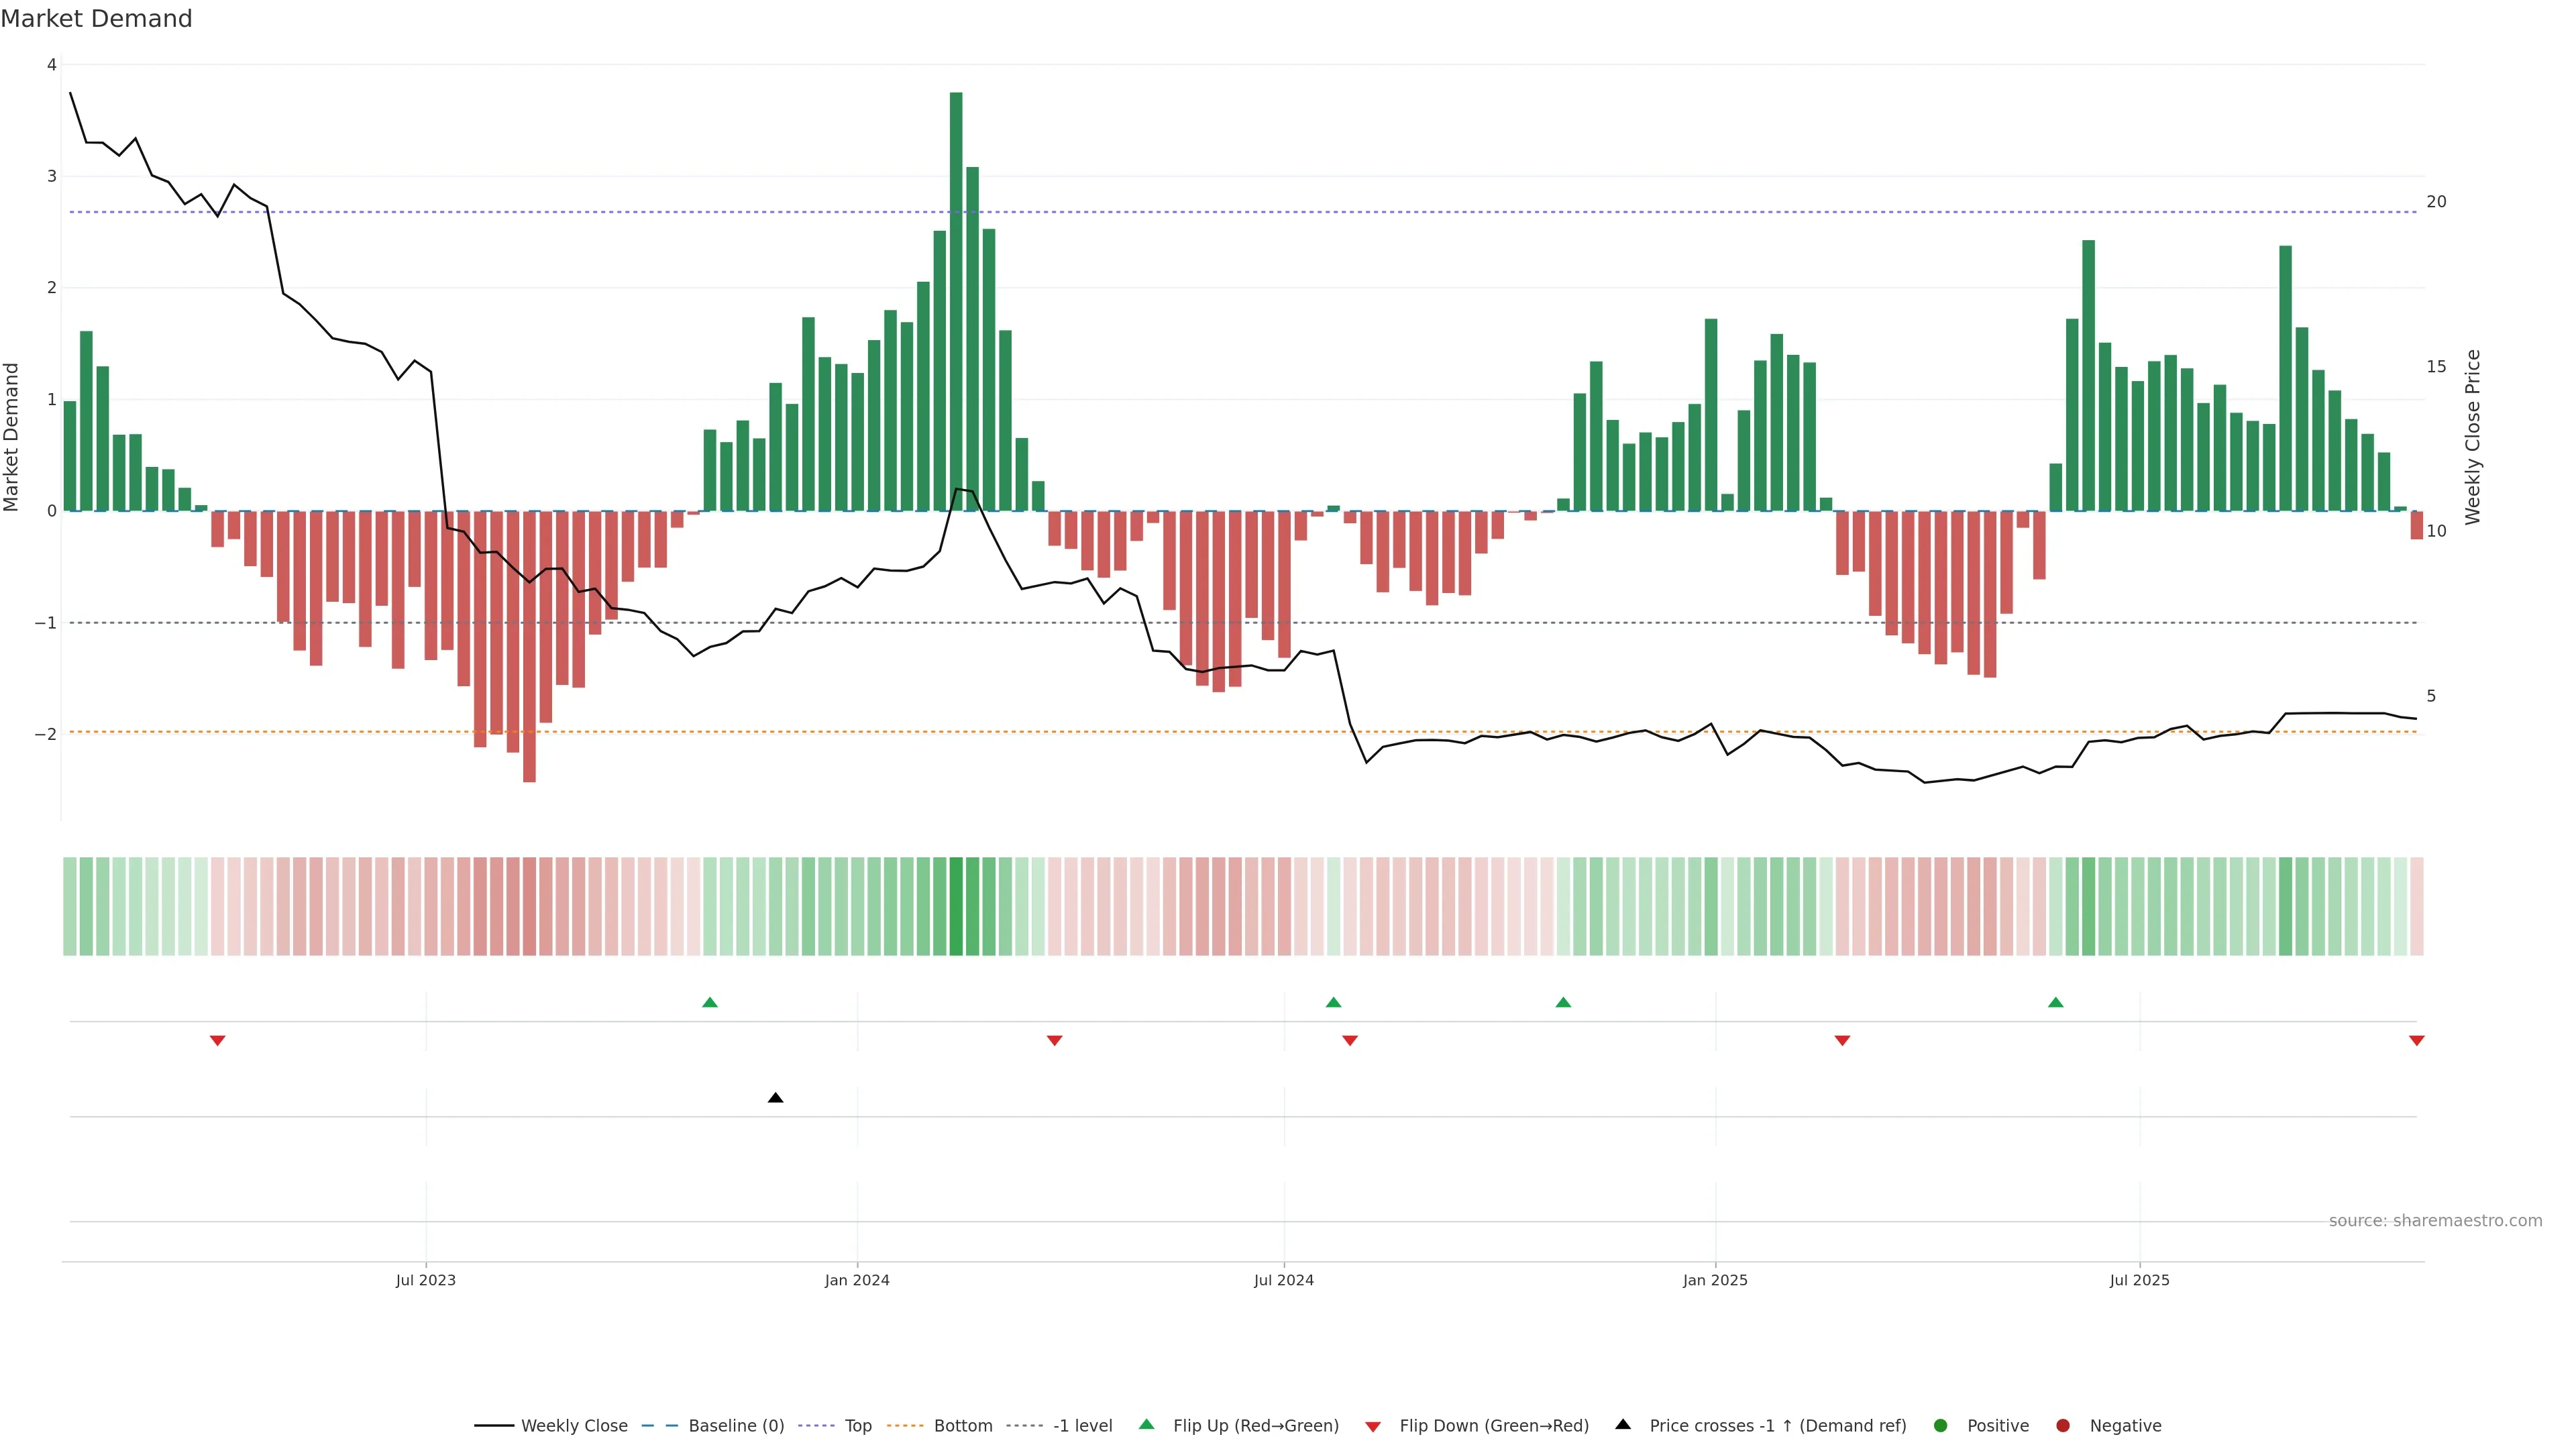Click the first green Flip Up triangle marker
Image resolution: width=2576 pixels, height=1449 pixels.
(x=710, y=1002)
